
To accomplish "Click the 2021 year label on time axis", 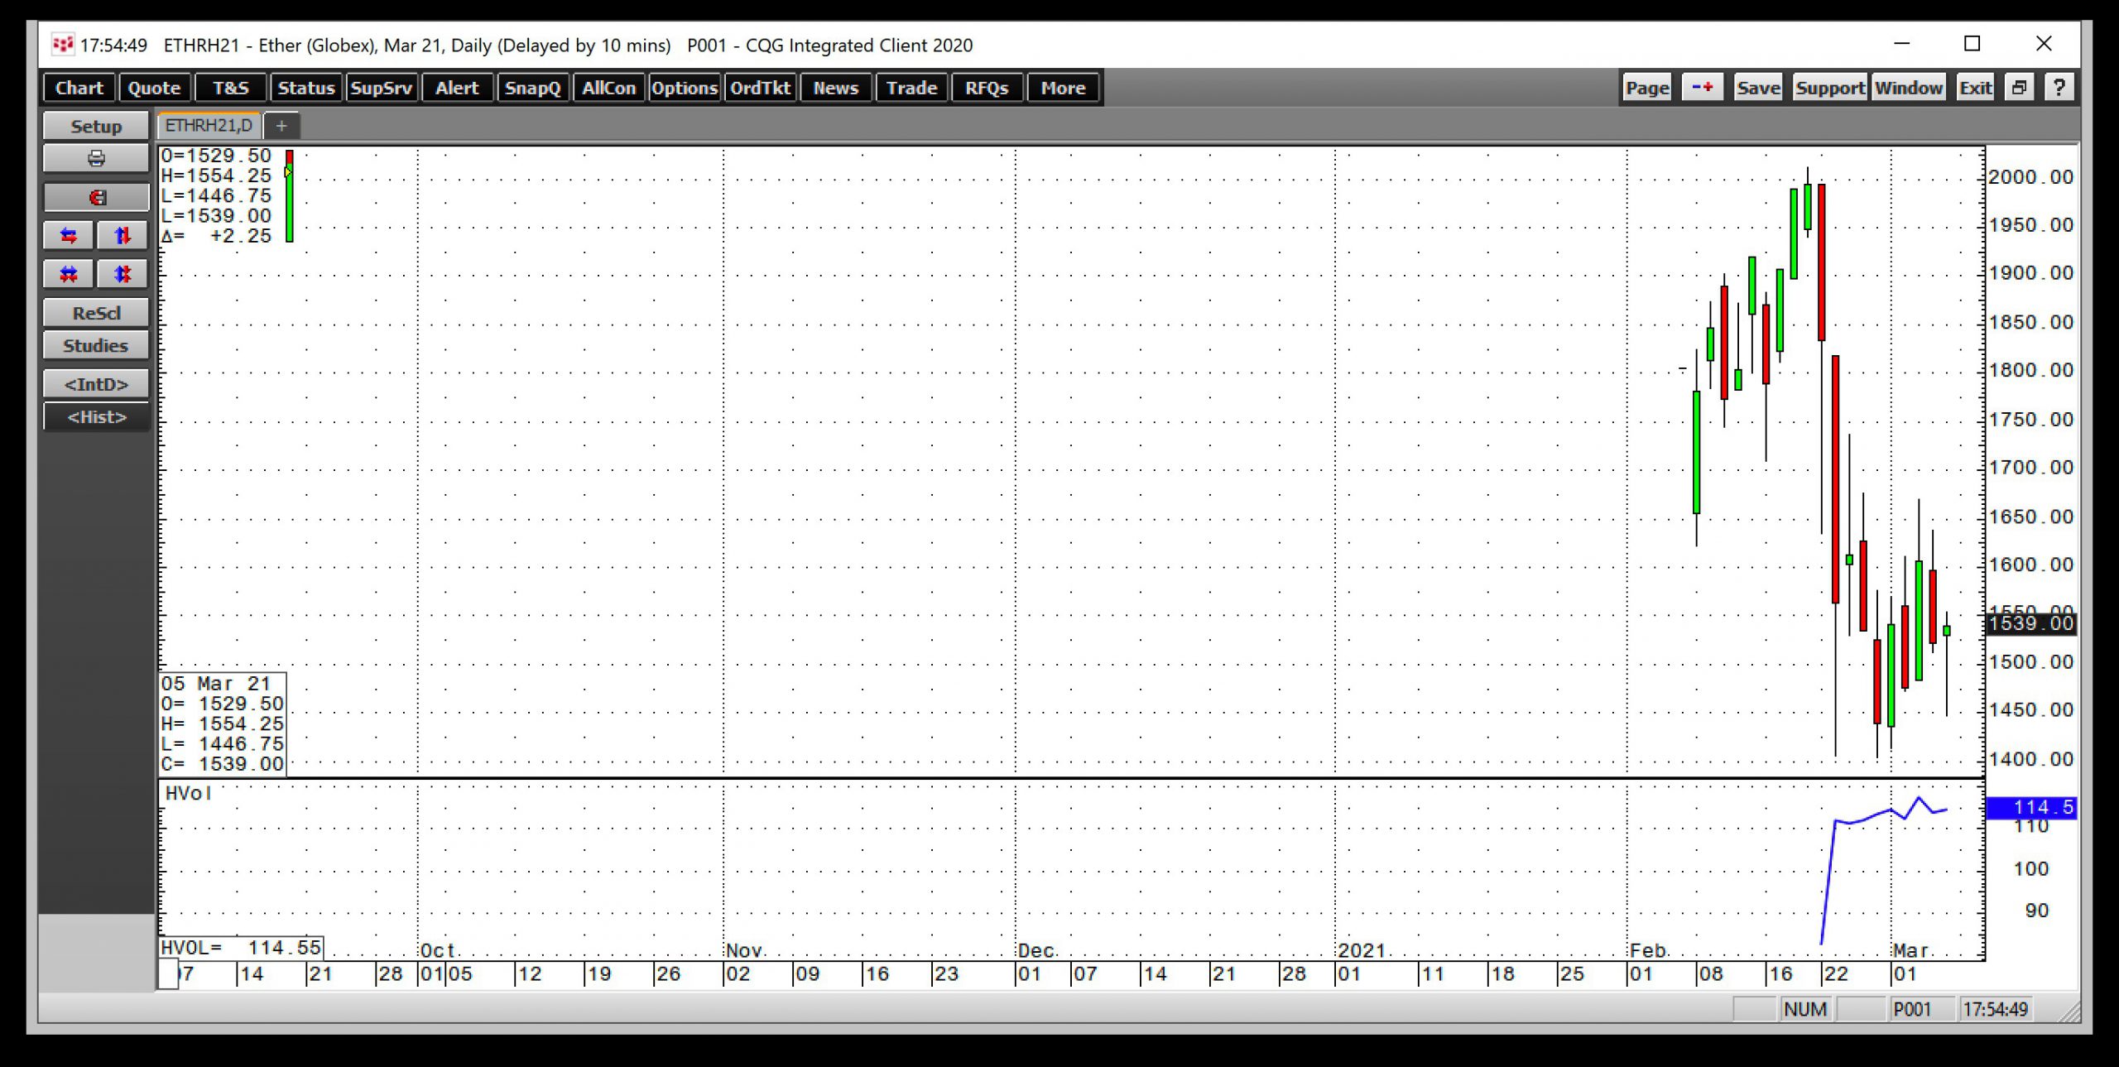I will point(1362,950).
